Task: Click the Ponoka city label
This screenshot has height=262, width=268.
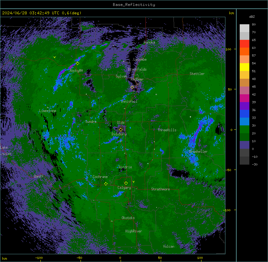Action: [x=149, y=42]
